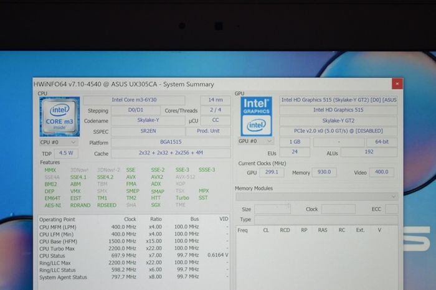Click the 1 GB GPU memory value
The width and height of the screenshot is (436, 290).
(295, 142)
